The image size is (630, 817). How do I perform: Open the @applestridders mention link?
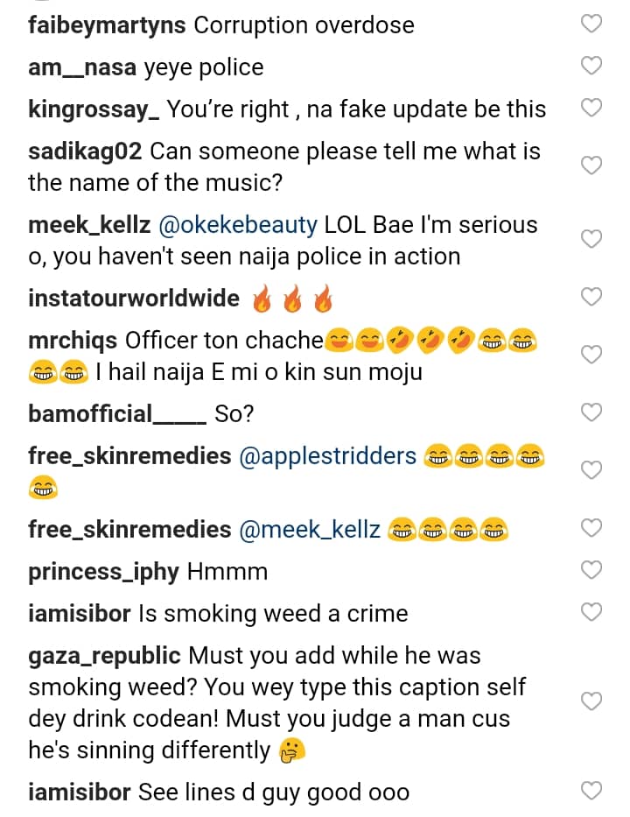327,456
